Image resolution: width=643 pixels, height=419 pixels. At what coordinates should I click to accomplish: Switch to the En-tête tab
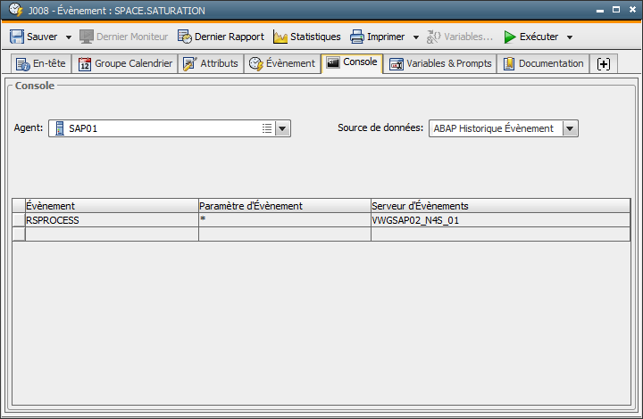pyautogui.click(x=40, y=64)
